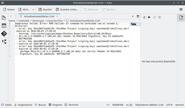Click the Deshacer undo button
The height and width of the screenshot is (108, 185).
(x=91, y=10)
